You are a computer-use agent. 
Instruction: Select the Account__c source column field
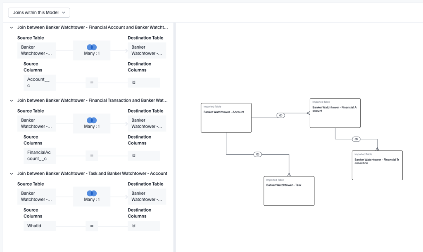pos(39,82)
